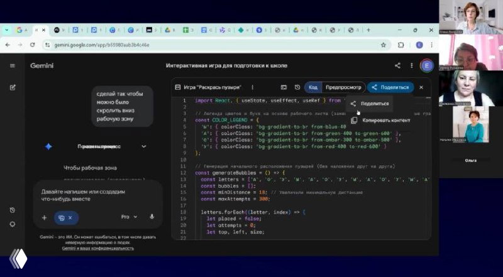View site information icon in the address bar
This screenshot has width=503, height=277.
48,45
